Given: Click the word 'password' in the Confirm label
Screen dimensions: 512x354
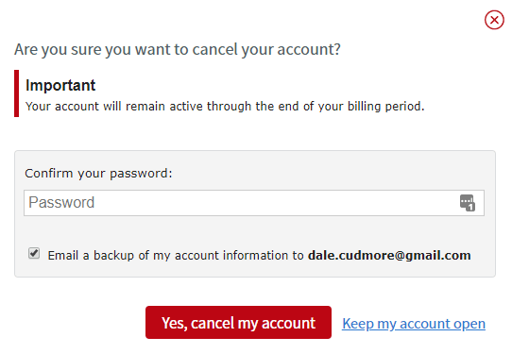Looking at the screenshot, I should click(141, 174).
